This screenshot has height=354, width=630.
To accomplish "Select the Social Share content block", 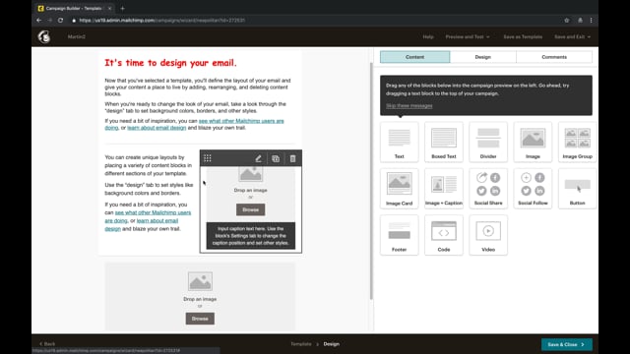I will click(488, 189).
